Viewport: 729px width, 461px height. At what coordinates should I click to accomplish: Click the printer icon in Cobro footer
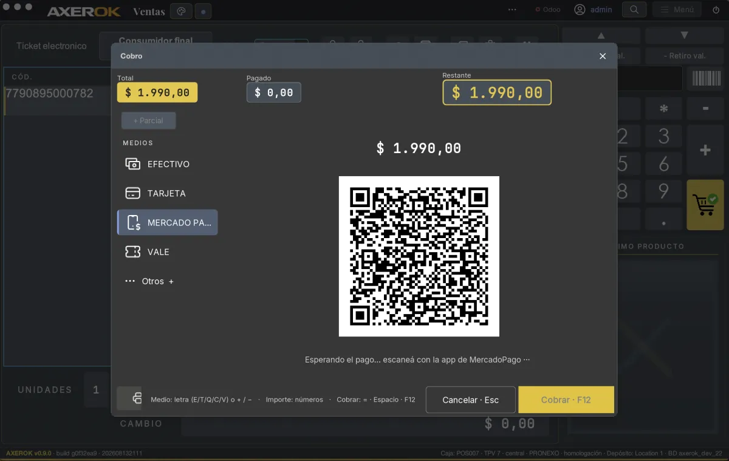[x=136, y=398]
